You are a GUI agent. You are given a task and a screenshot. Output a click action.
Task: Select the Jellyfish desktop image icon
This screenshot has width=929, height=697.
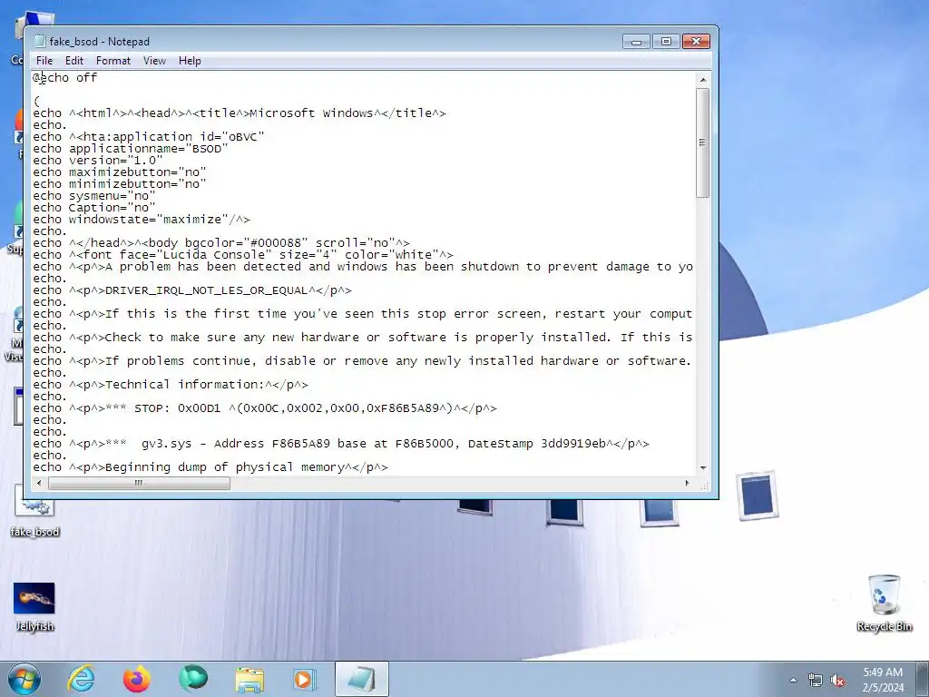34,607
